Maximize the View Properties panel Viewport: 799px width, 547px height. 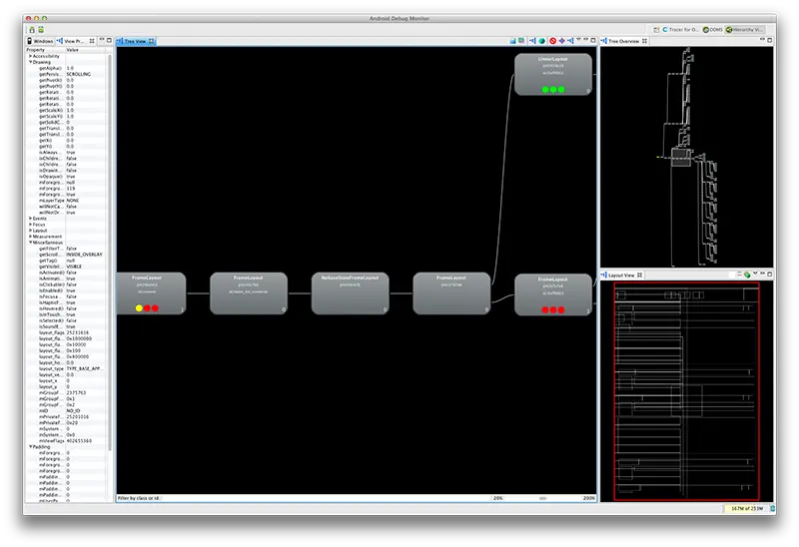109,40
